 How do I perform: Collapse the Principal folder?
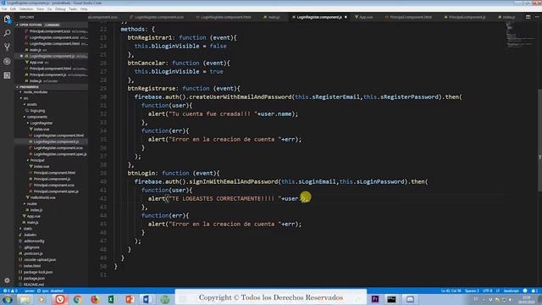pos(37,160)
